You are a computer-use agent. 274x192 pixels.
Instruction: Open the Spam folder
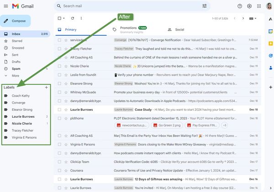click(x=16, y=69)
